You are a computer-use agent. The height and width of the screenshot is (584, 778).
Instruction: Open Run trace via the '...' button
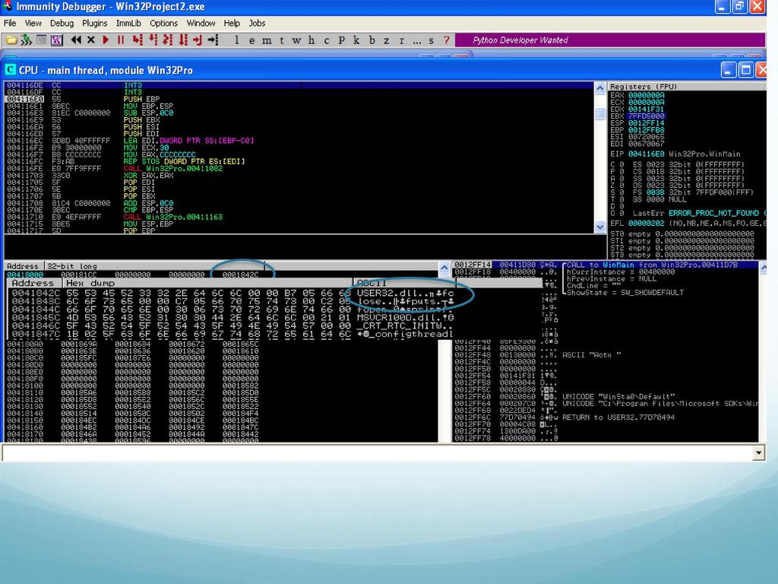tap(417, 41)
